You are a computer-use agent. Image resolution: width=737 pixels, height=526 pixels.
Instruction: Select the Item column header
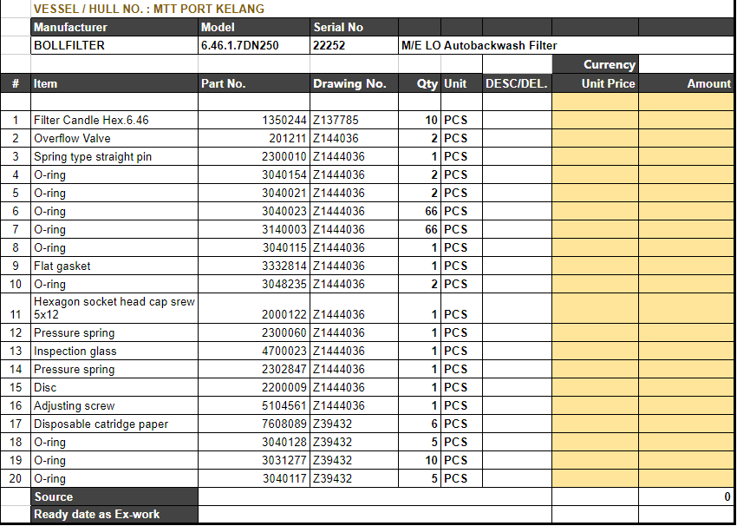tap(114, 83)
